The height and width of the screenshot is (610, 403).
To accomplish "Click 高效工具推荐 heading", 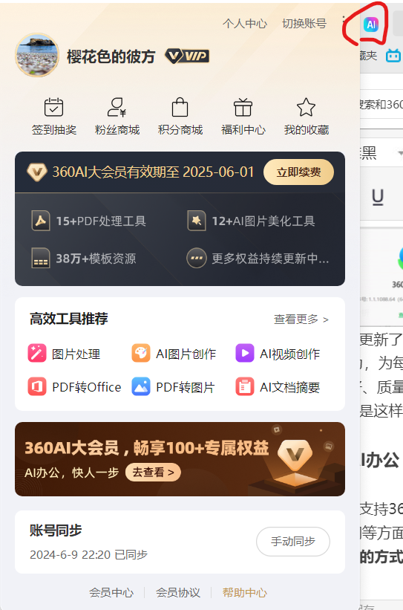I will point(69,319).
